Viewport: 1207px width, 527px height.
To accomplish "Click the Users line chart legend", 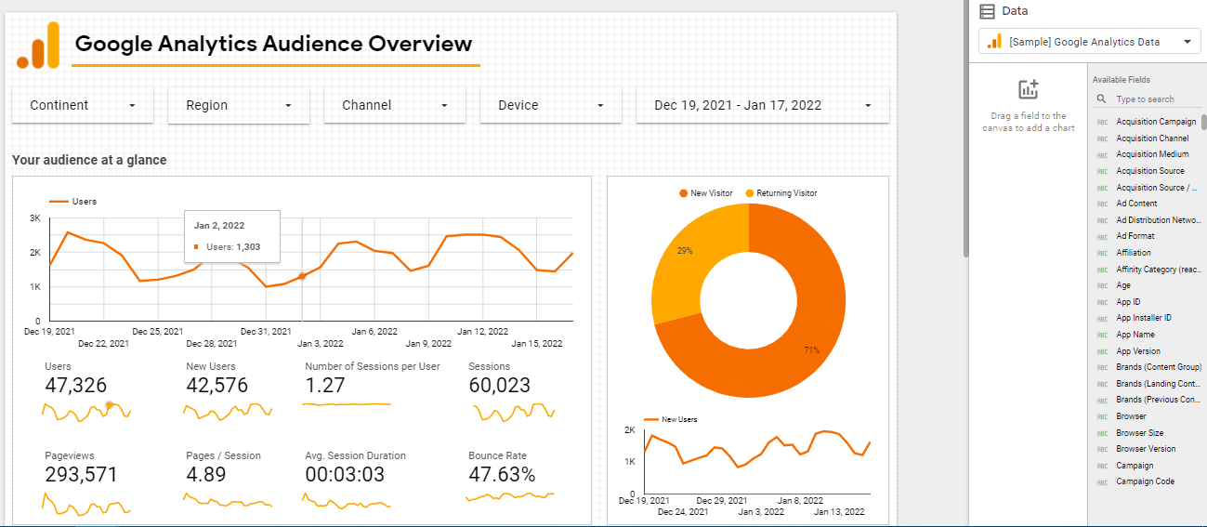I will point(72,202).
